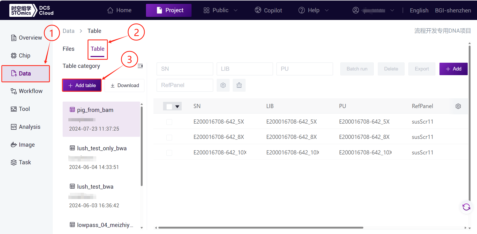Click the BGI-shenzhen region label
The width and height of the screenshot is (477, 234).
[453, 10]
